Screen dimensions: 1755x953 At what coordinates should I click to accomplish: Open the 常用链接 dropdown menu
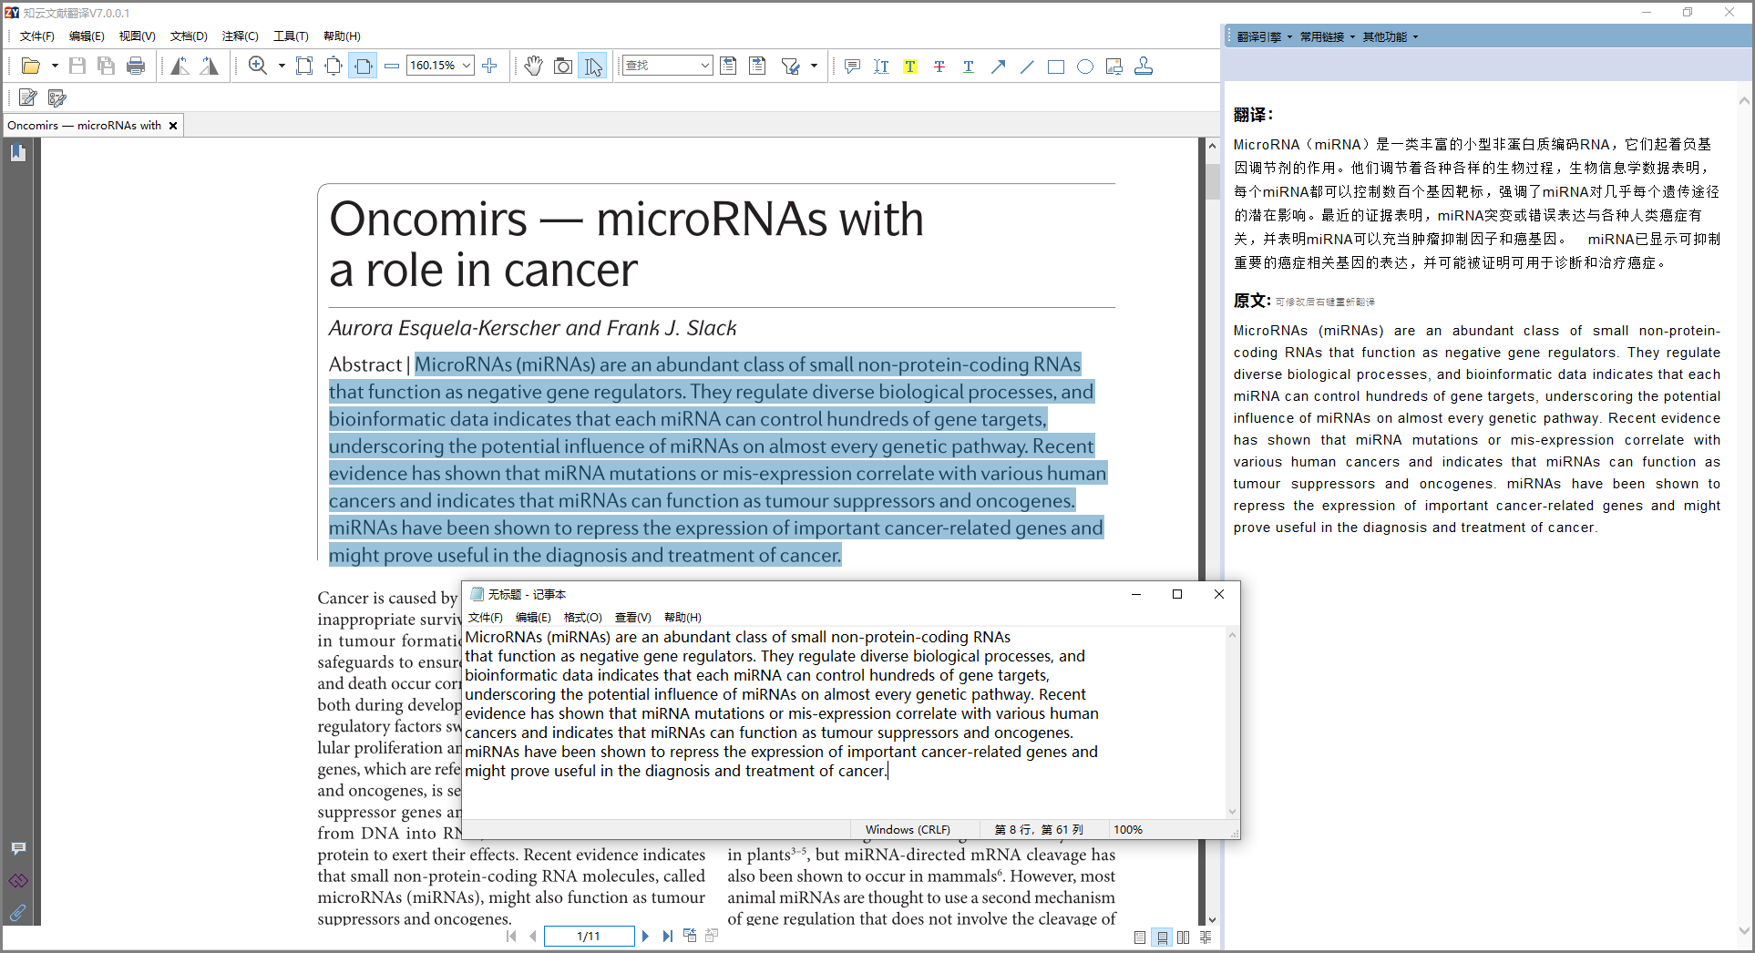tap(1328, 36)
